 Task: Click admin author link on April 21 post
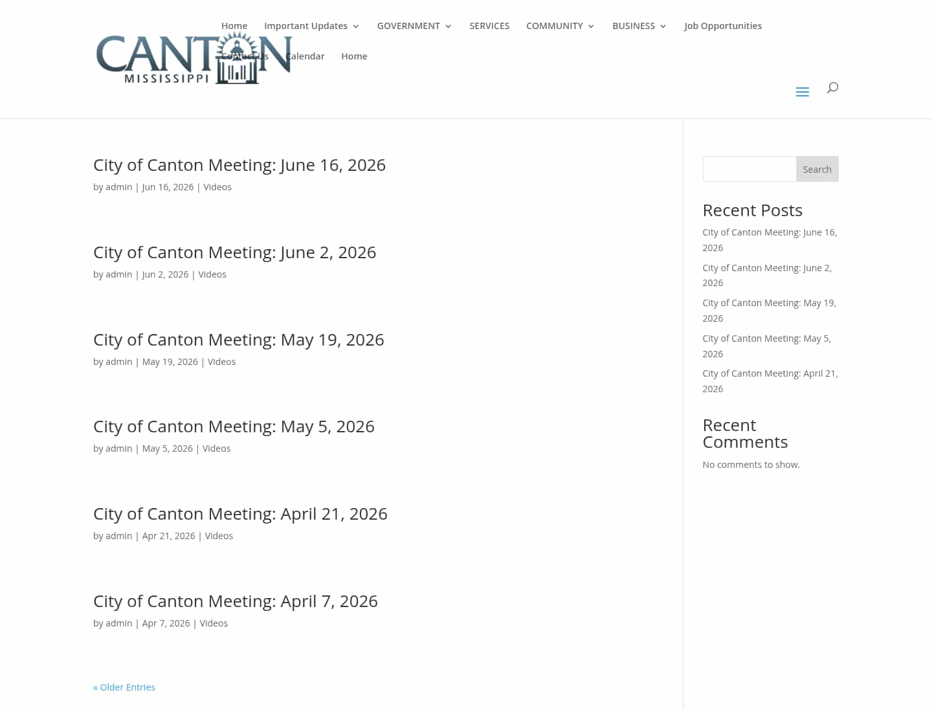pyautogui.click(x=119, y=536)
